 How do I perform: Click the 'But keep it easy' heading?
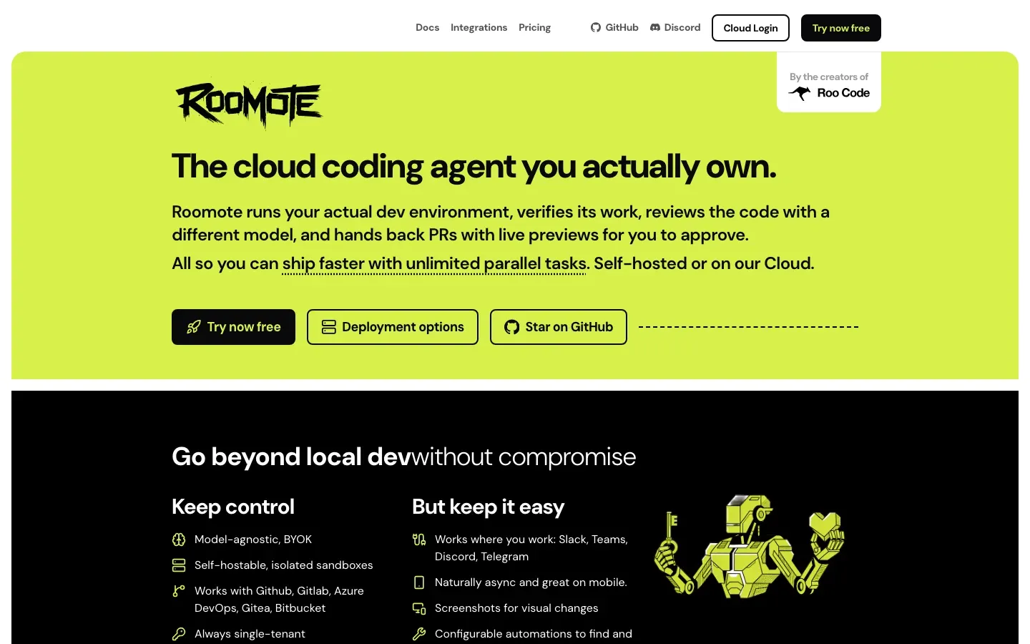(488, 507)
